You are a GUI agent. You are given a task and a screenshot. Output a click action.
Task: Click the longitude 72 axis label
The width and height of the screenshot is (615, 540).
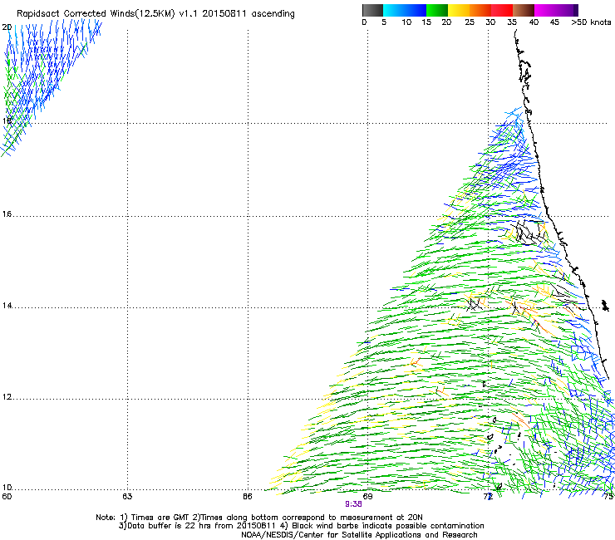click(x=488, y=497)
